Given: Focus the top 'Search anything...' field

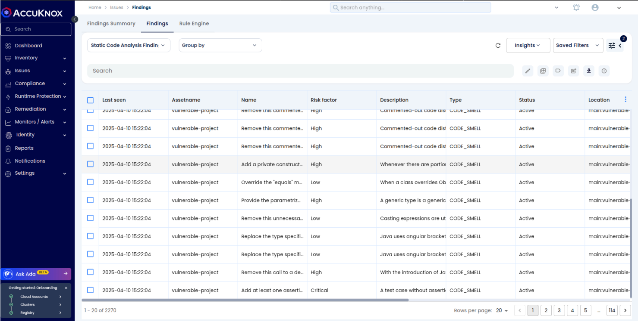Looking at the screenshot, I should pyautogui.click(x=410, y=7).
